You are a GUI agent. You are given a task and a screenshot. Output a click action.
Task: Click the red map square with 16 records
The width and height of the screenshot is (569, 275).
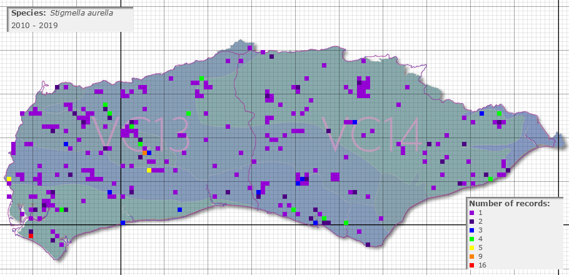coord(31,236)
